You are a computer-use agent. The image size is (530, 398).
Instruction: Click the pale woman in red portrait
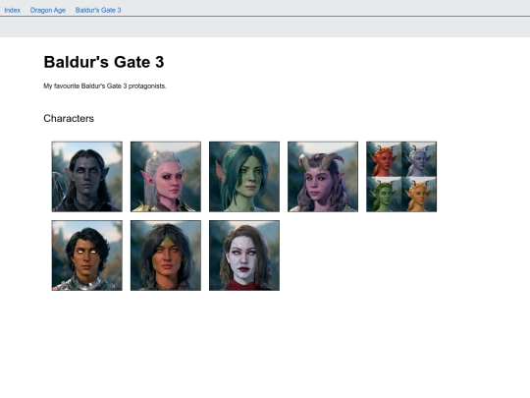click(x=244, y=256)
